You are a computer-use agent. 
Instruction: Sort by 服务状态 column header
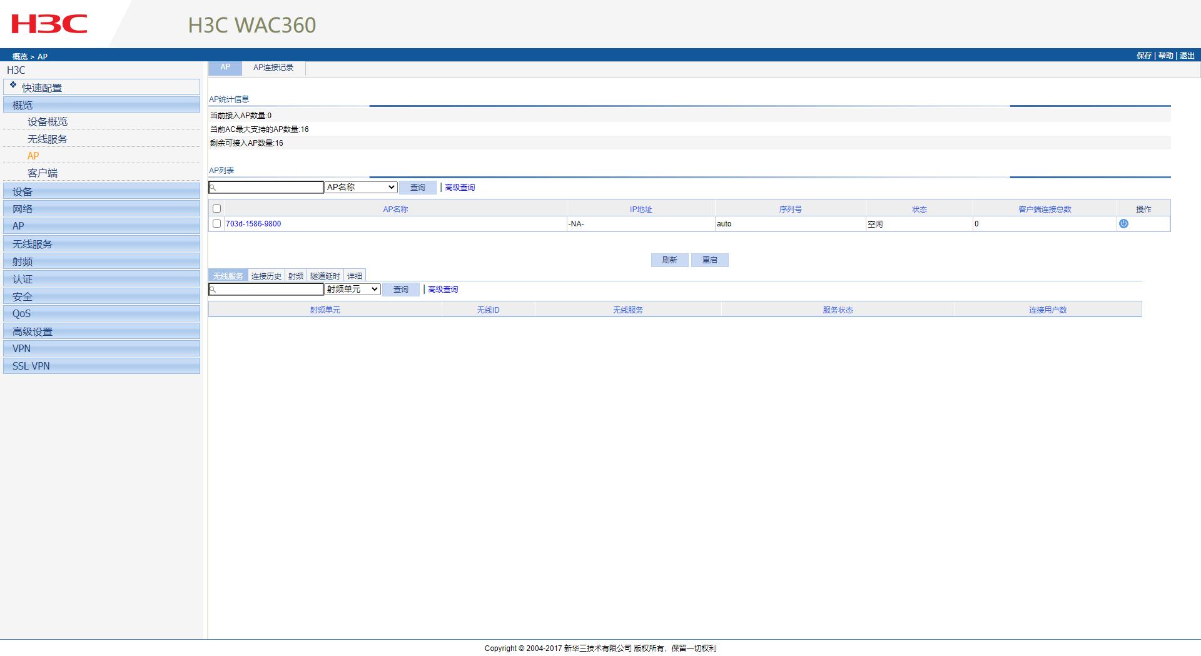tap(838, 310)
